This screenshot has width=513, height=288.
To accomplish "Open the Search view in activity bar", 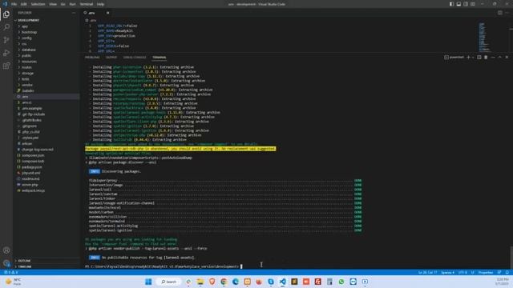I will coord(6,27).
